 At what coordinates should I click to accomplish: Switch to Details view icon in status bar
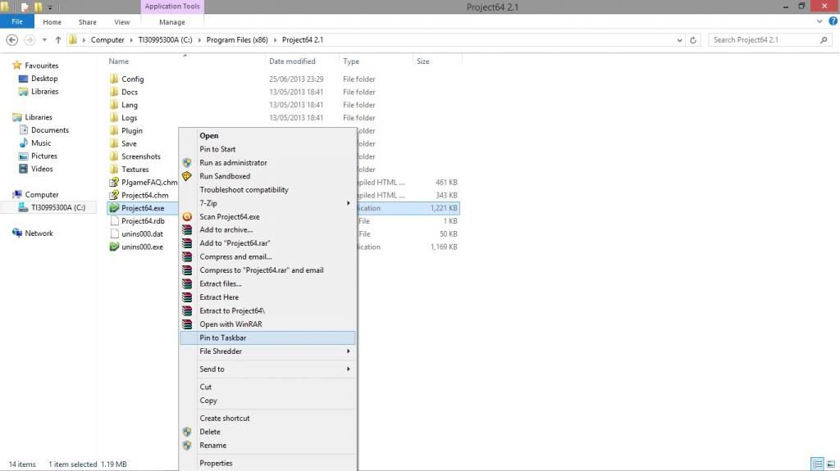818,464
